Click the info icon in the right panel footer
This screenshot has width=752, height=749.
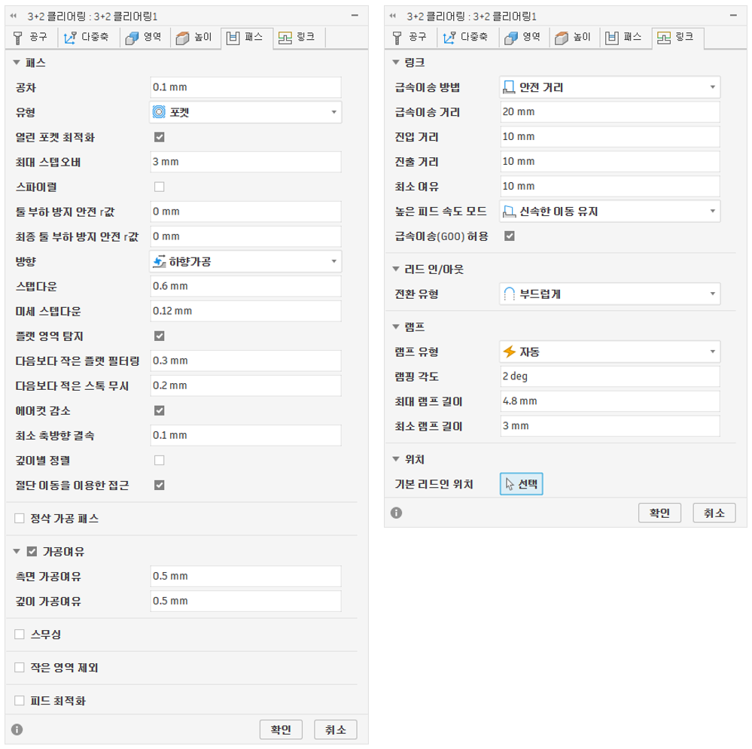(x=396, y=513)
